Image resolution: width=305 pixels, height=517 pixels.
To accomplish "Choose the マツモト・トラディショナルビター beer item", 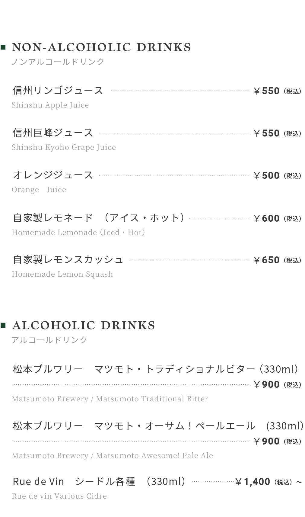I will [x=156, y=369].
